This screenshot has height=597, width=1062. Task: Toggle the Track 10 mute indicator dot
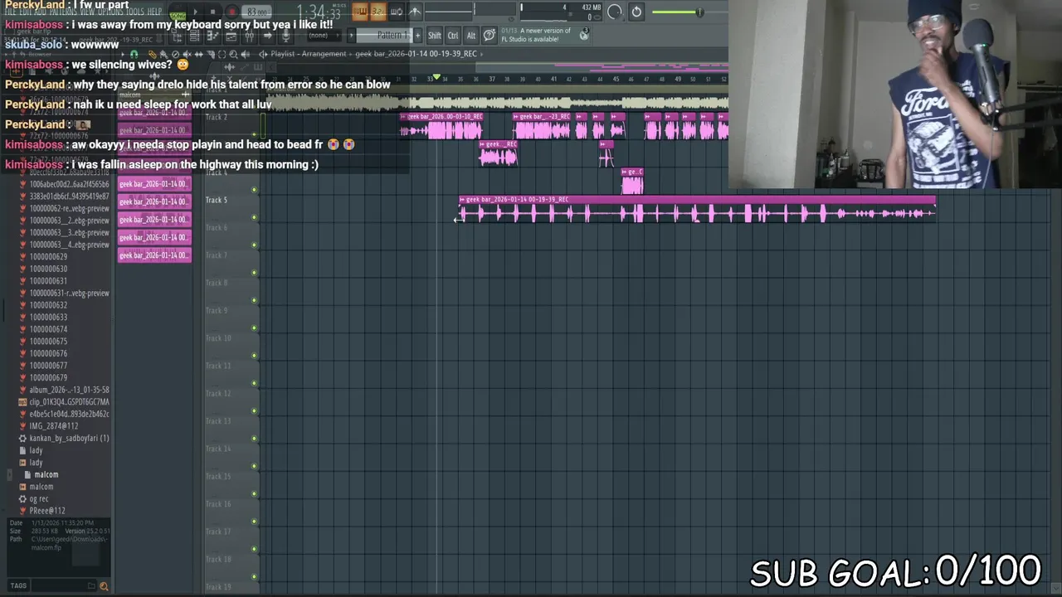pyautogui.click(x=255, y=354)
